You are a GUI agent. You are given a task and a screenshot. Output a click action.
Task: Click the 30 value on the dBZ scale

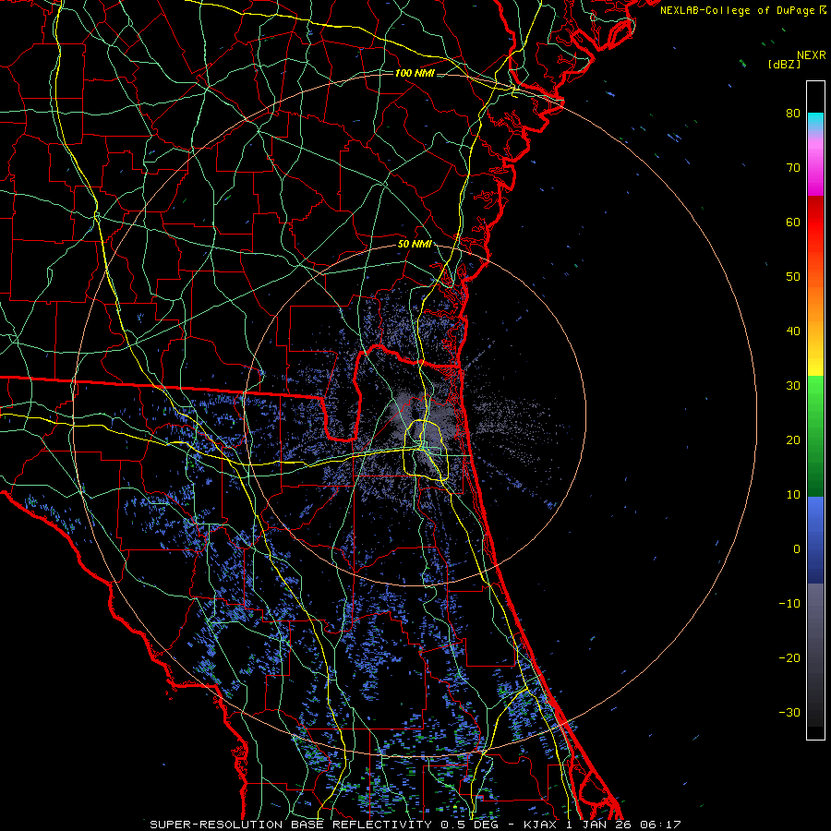[793, 386]
